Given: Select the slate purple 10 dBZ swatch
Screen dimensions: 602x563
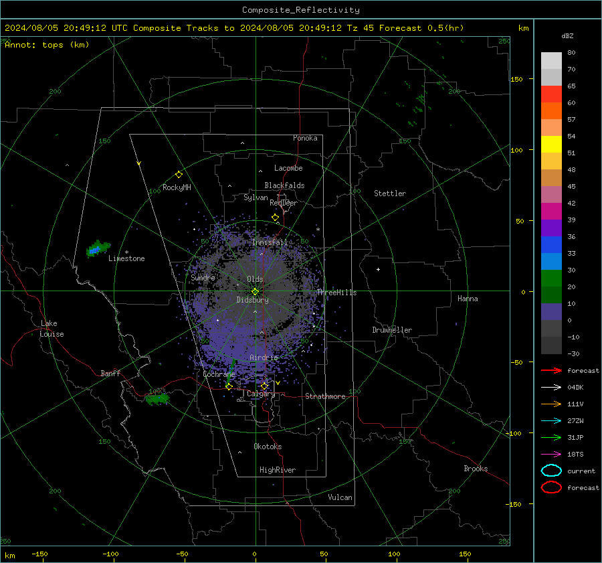Looking at the screenshot, I should 551,311.
